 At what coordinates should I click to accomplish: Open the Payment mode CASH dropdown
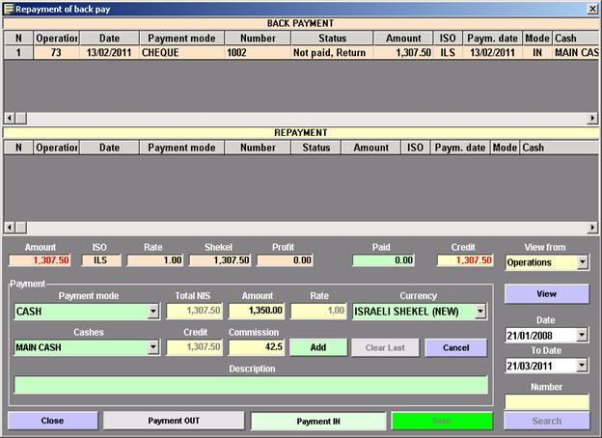tap(152, 312)
